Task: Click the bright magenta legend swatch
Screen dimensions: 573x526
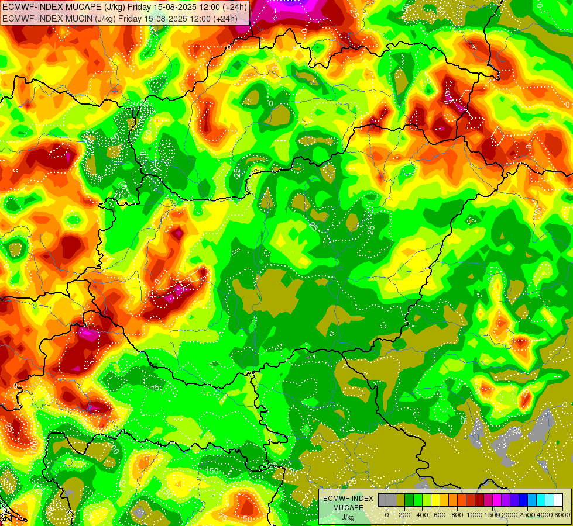Action: point(497,500)
